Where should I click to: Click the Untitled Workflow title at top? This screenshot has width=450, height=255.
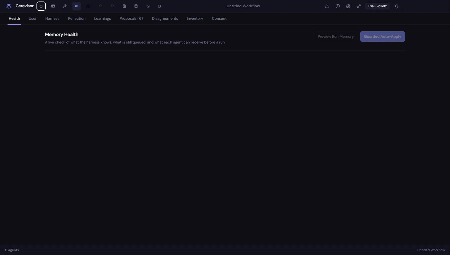243,6
